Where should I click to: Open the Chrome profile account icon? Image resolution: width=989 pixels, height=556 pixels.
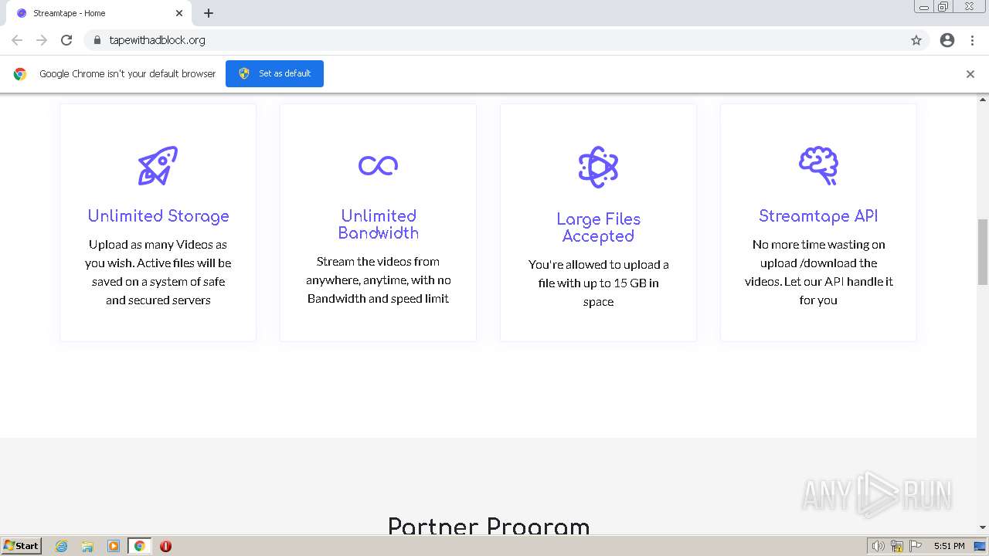pos(947,40)
